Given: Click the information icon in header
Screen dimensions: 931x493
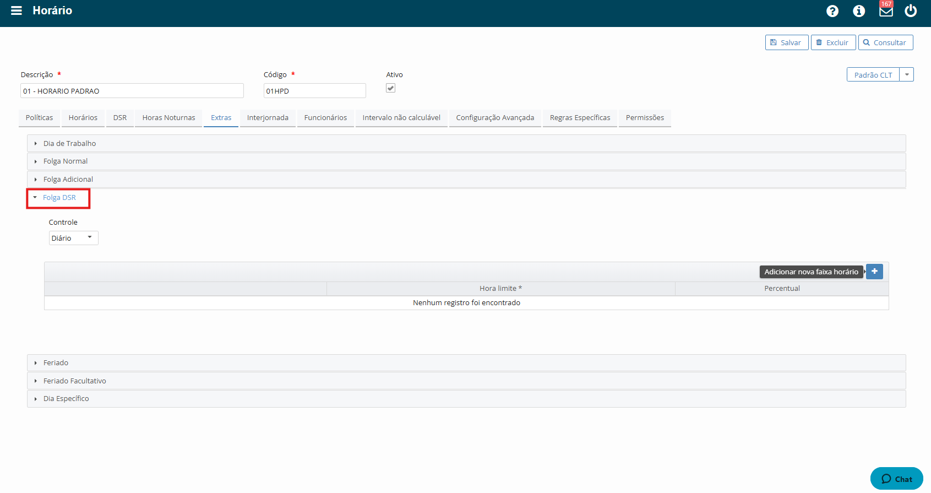Looking at the screenshot, I should pos(859,11).
